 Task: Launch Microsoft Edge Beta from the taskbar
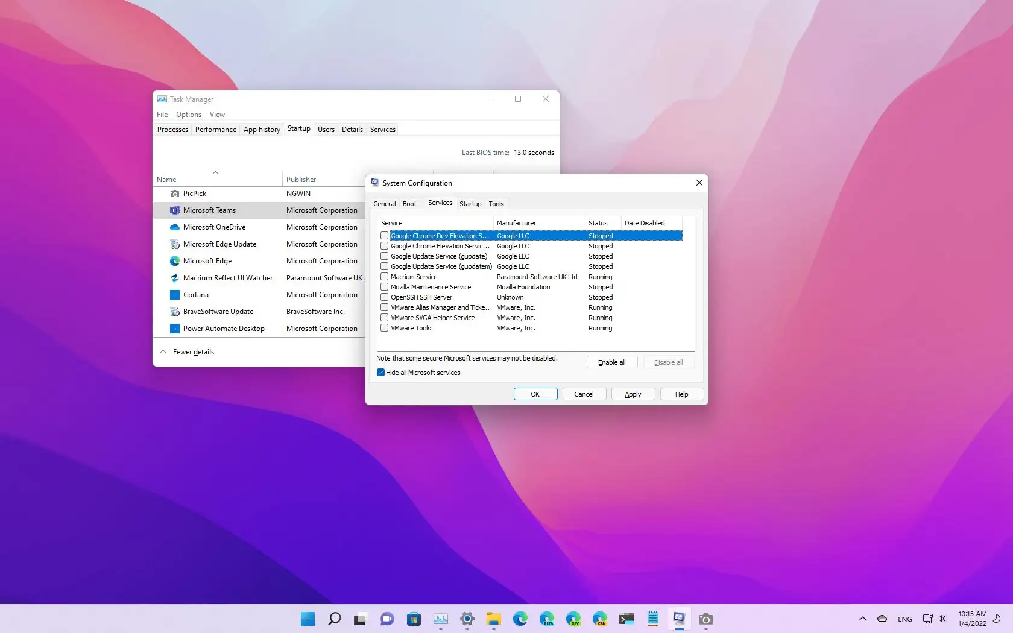[546, 619]
